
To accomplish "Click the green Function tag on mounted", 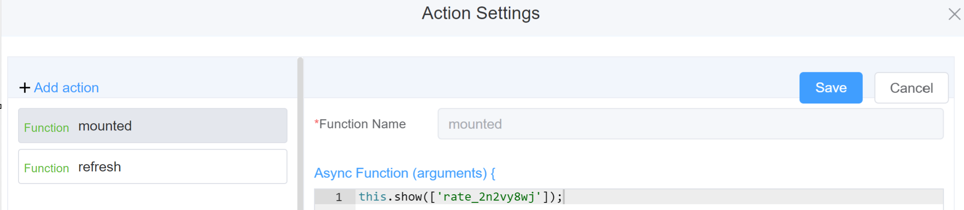I will tap(47, 128).
